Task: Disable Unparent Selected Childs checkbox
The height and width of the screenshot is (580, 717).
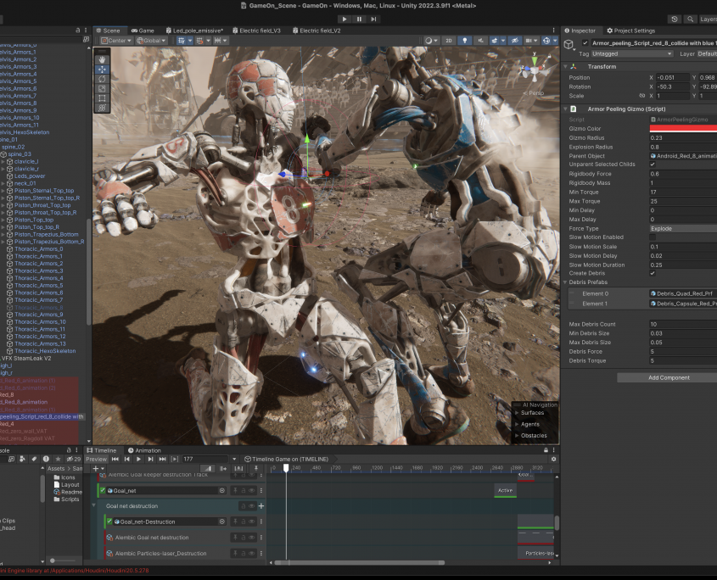Action: (x=653, y=164)
